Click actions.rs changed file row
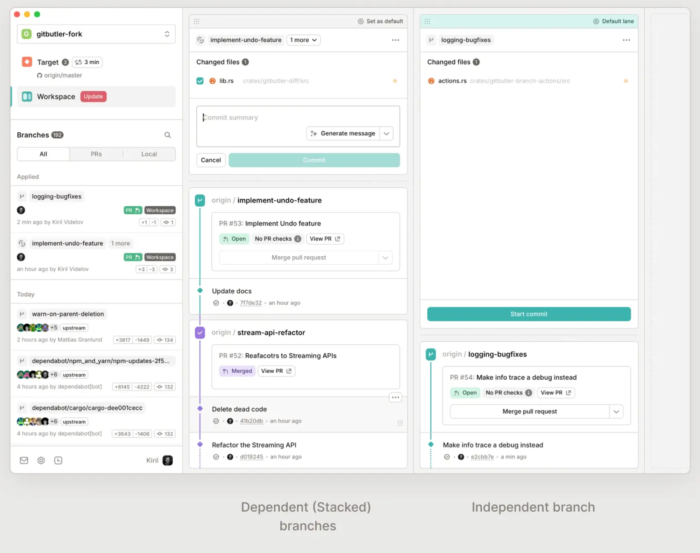 point(529,81)
